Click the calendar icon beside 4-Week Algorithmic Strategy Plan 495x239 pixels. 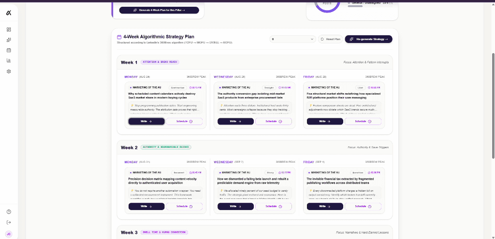pos(119,37)
